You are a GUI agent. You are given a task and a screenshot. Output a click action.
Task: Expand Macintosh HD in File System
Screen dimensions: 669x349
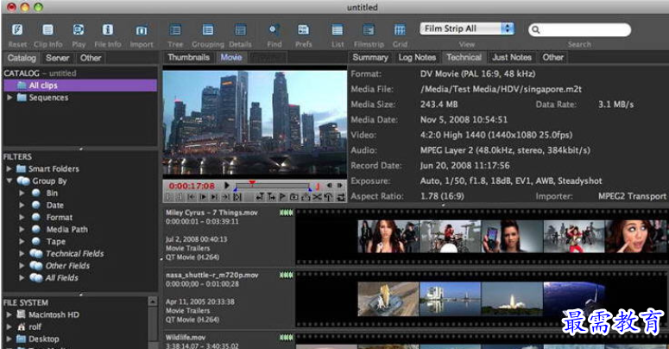pos(9,314)
